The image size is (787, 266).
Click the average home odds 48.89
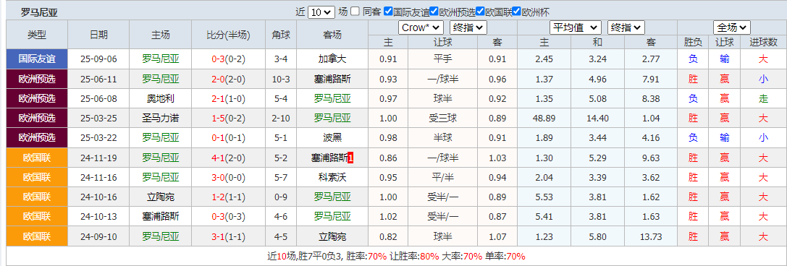(544, 119)
